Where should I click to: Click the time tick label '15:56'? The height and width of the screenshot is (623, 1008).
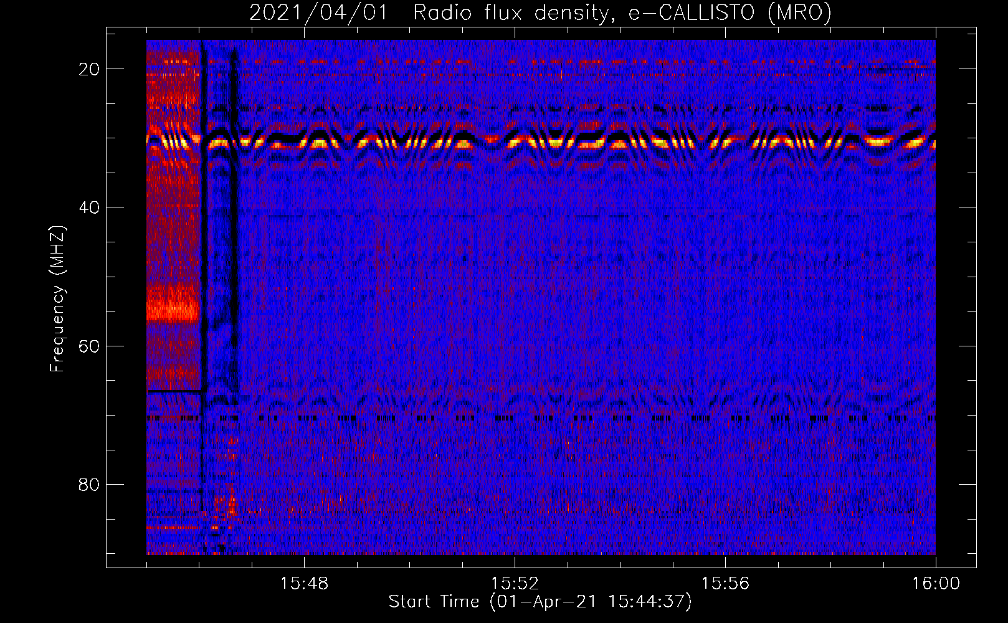725,584
